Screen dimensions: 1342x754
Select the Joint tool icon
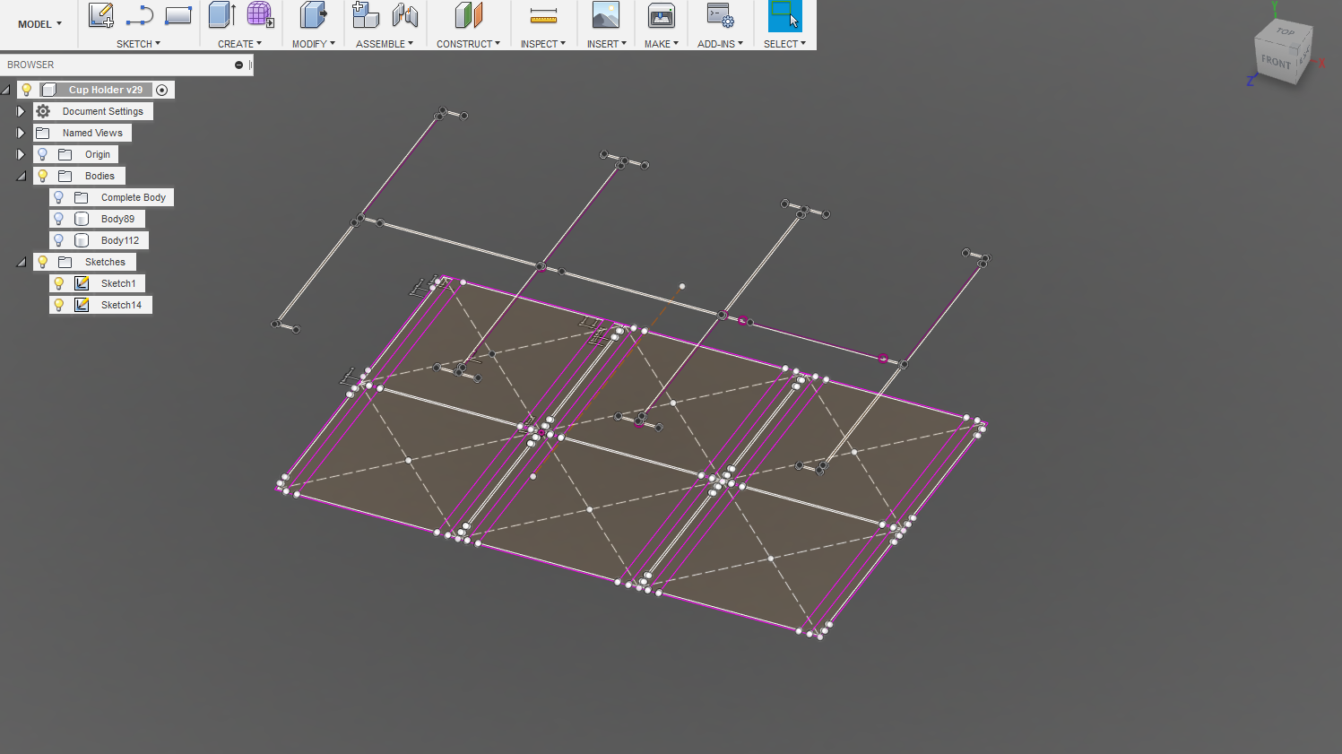point(405,15)
